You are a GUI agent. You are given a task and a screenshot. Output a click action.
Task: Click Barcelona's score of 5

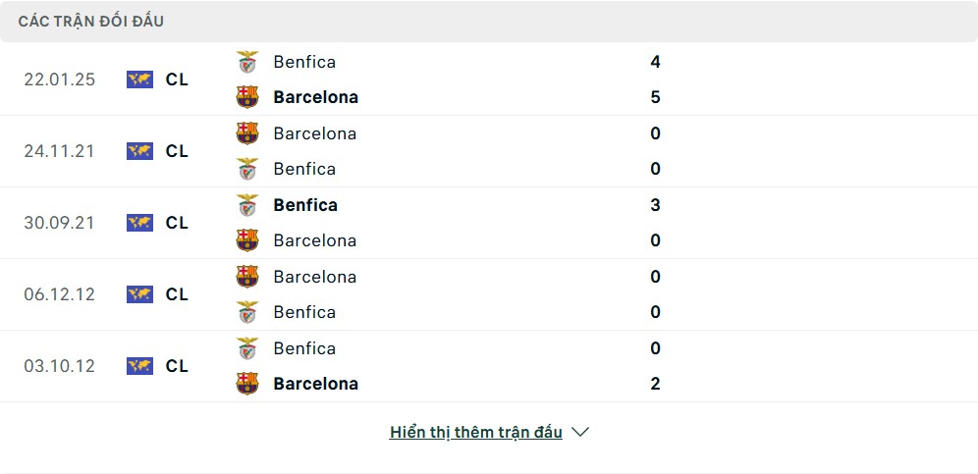coord(655,97)
